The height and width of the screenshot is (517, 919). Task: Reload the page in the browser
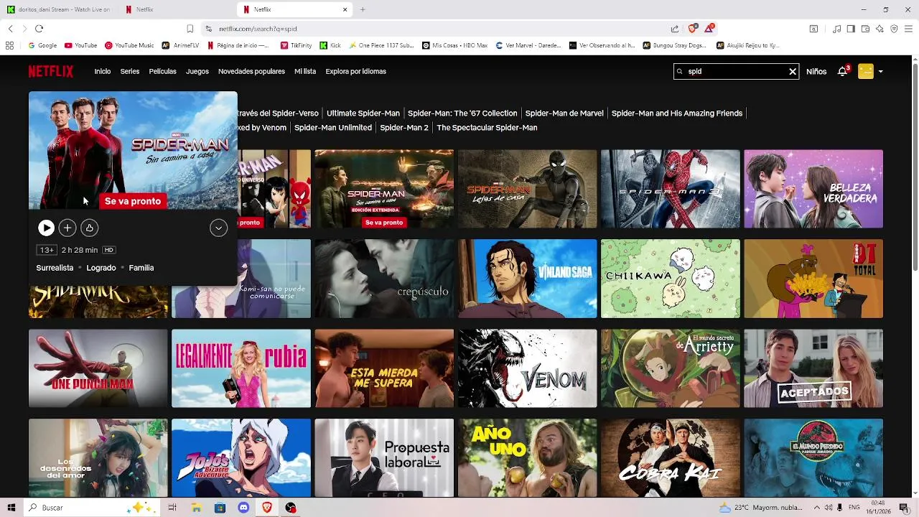point(39,29)
